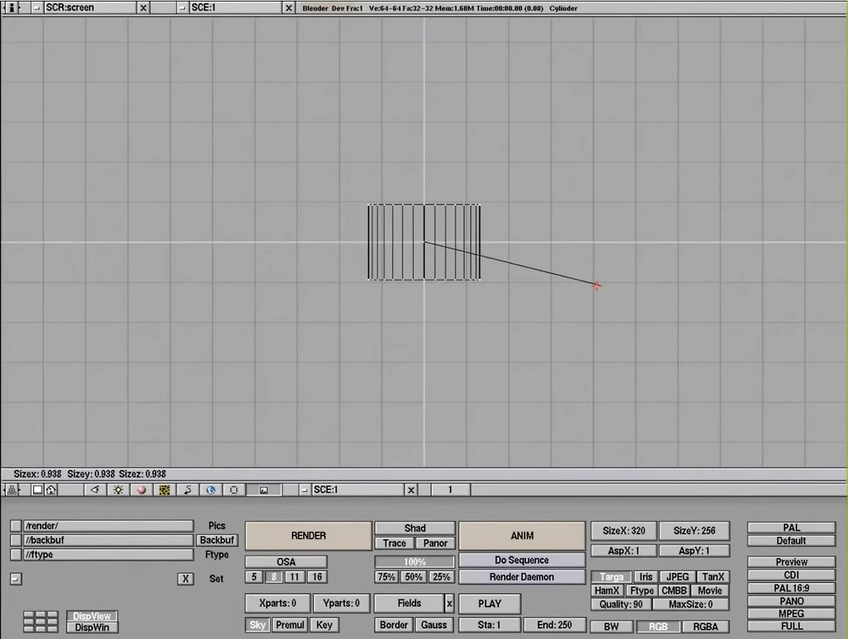Apply the PAL preset

coord(791,528)
